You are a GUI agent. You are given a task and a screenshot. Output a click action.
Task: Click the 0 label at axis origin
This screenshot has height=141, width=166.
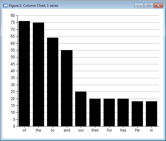[x=14, y=126]
